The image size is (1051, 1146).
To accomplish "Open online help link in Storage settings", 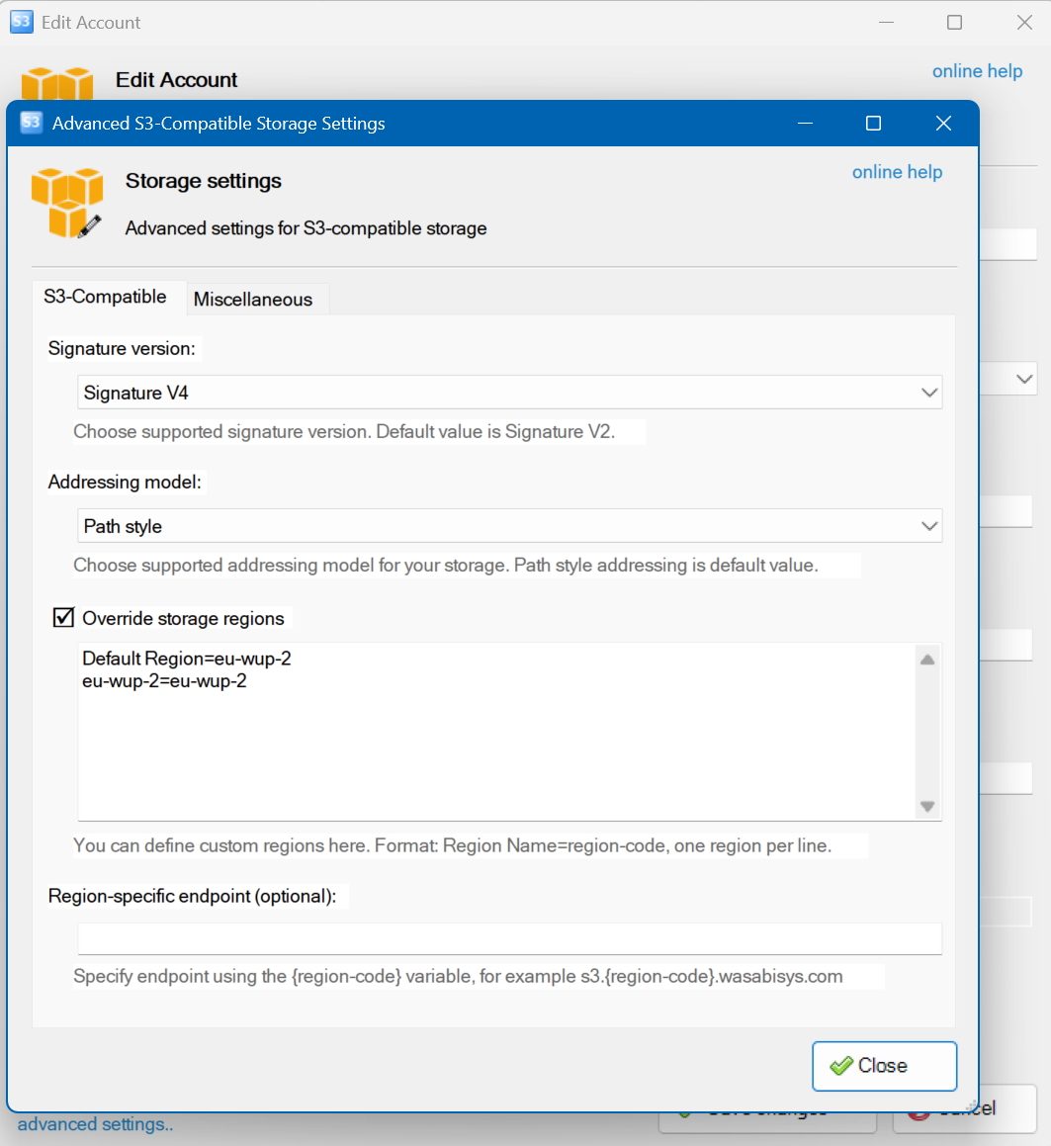I will [x=897, y=172].
